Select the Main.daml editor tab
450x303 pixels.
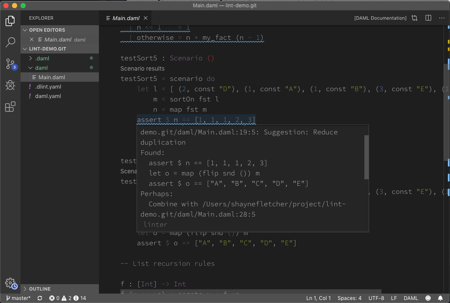(126, 18)
